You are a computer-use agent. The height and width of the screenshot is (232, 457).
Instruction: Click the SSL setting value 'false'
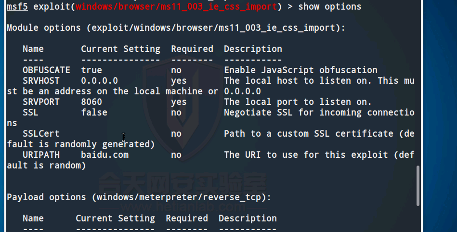[x=94, y=113]
